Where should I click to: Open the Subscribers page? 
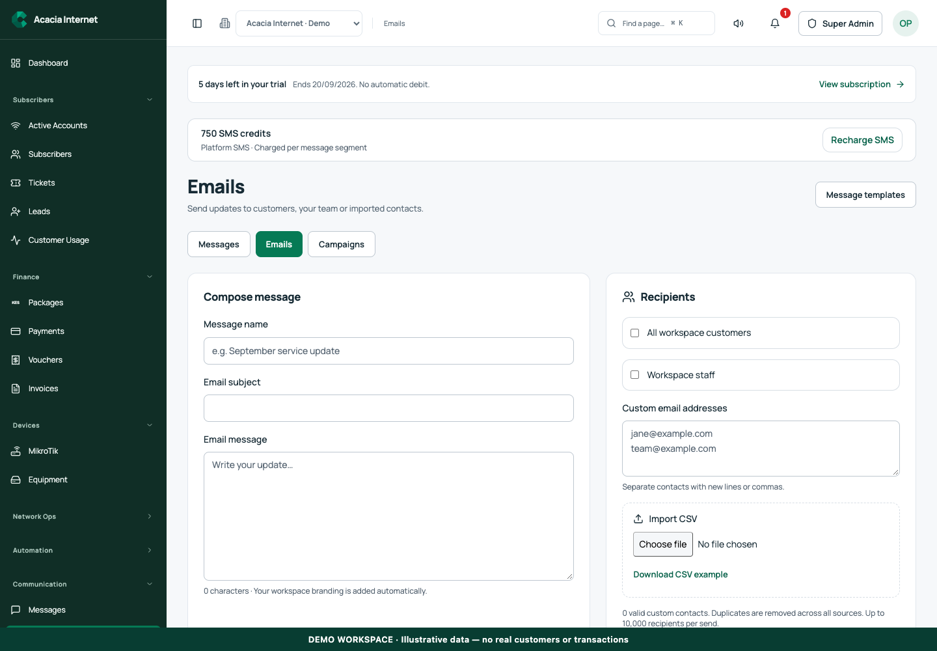(83, 154)
